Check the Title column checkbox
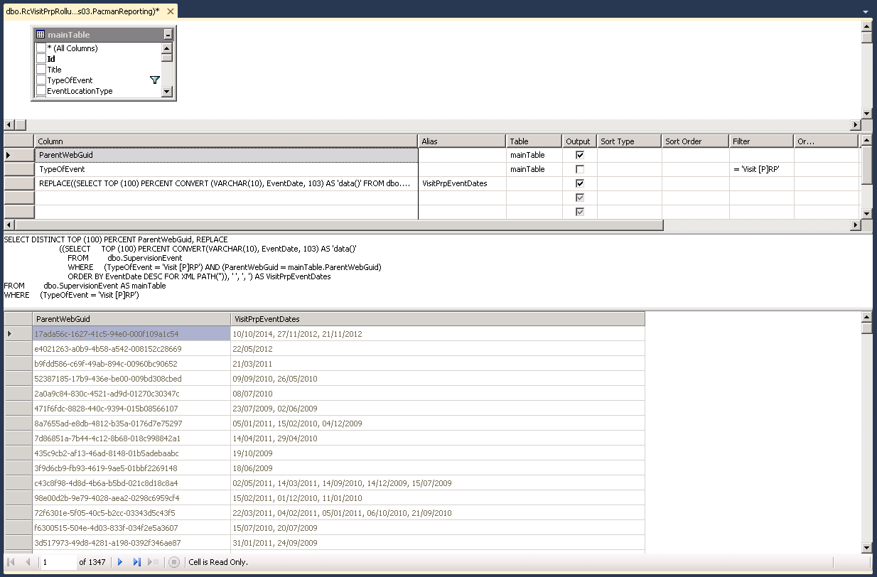 41,70
